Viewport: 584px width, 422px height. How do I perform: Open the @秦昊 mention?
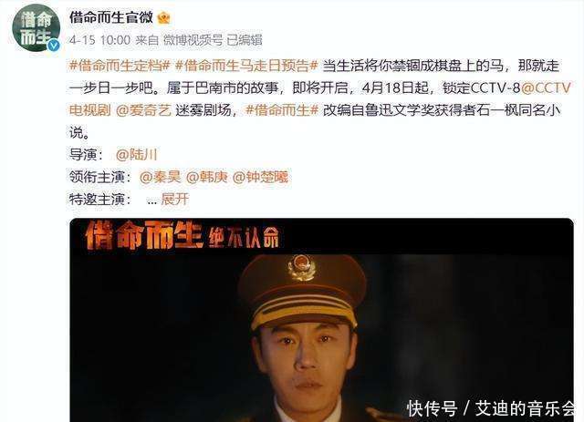161,177
